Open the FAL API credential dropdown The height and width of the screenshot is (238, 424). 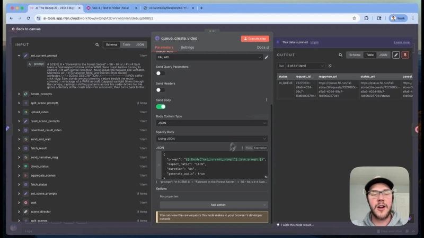[x=209, y=57]
